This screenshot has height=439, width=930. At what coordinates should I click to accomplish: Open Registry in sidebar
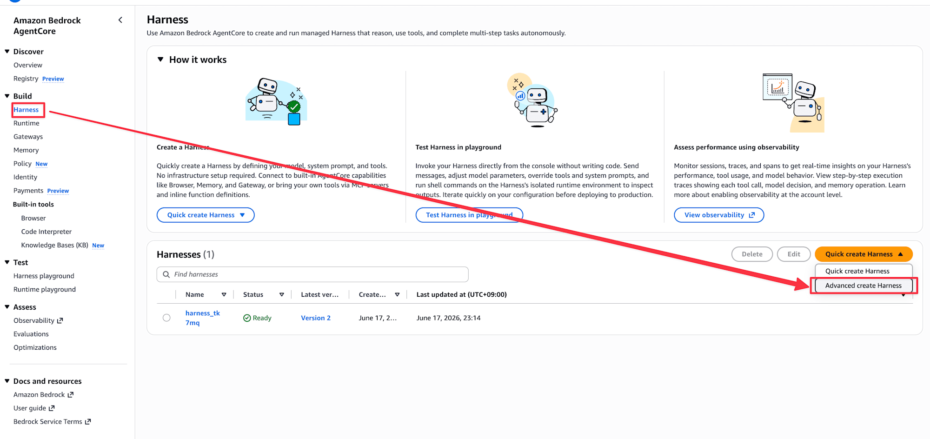pos(26,79)
